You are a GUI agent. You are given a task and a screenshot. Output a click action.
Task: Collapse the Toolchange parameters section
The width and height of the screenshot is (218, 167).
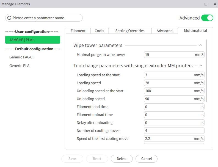[201, 66]
